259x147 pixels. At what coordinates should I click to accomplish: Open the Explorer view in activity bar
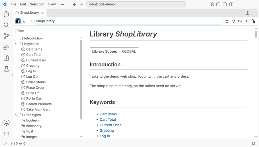pos(6,14)
